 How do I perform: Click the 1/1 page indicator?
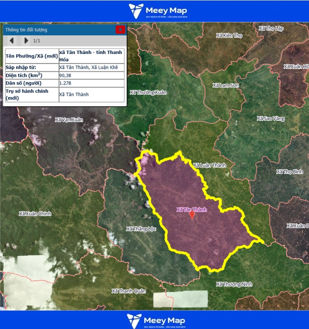tap(37, 41)
